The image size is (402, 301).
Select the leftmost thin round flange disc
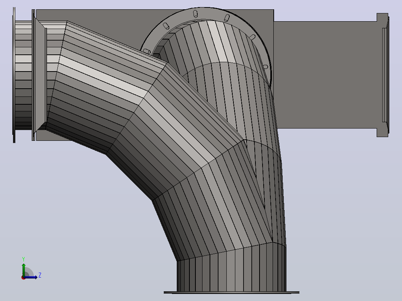pyautogui.click(x=14, y=75)
